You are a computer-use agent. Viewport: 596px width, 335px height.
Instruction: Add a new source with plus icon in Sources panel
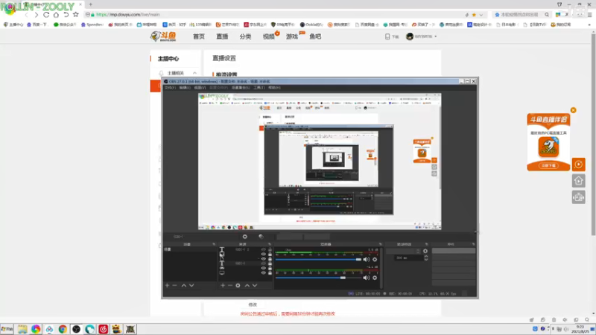(x=223, y=285)
